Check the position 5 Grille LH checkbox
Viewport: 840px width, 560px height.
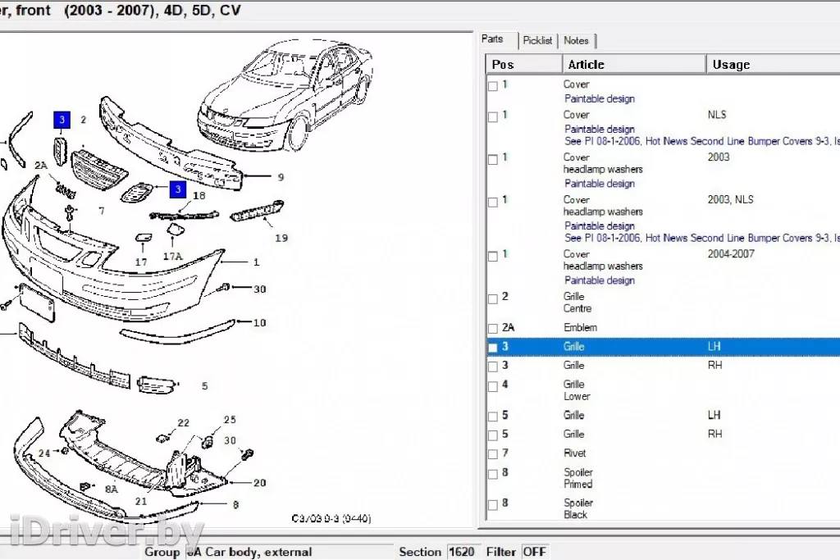pyautogui.click(x=493, y=417)
